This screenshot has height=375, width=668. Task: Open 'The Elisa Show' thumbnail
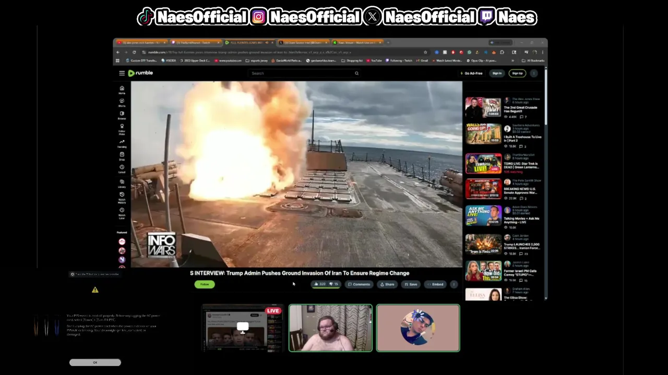pos(483,295)
